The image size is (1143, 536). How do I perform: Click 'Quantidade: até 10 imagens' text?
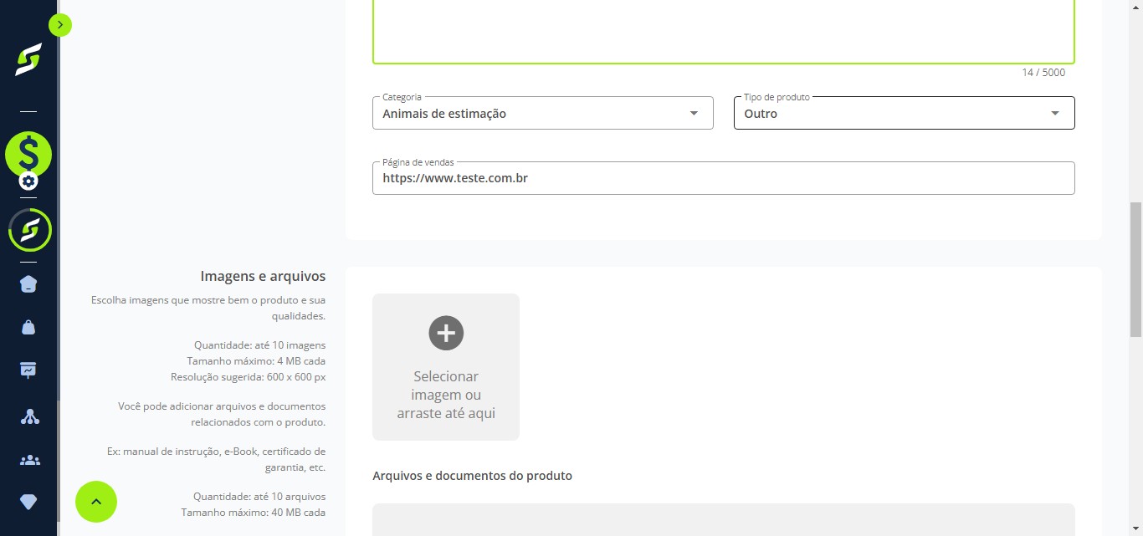click(260, 345)
